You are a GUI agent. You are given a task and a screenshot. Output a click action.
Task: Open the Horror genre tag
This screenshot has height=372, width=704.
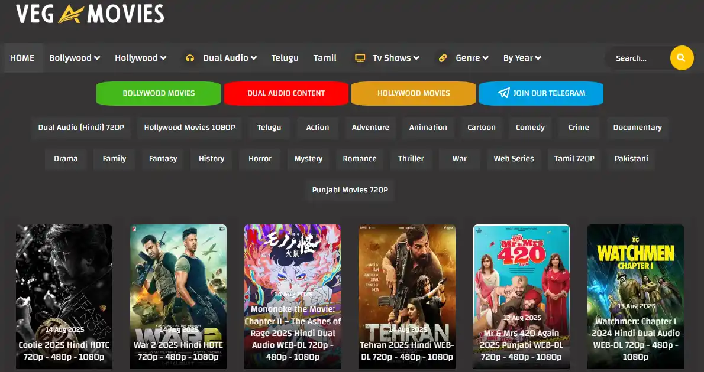click(260, 159)
